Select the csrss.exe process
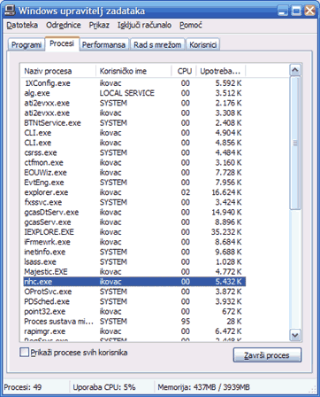The width and height of the screenshot is (320, 397). coord(133,152)
